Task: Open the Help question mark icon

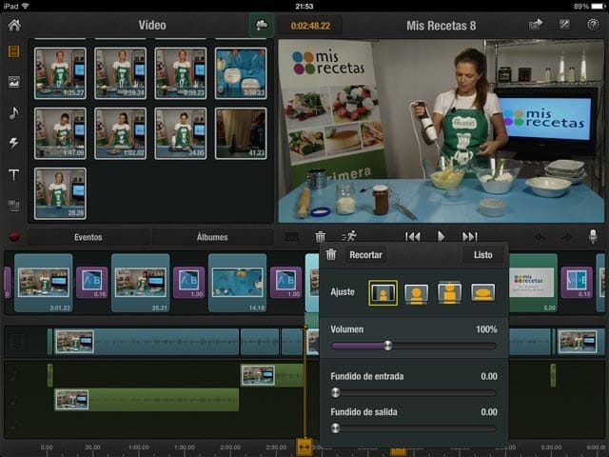Action: coord(593,25)
